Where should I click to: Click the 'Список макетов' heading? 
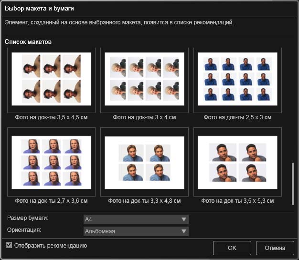28,42
